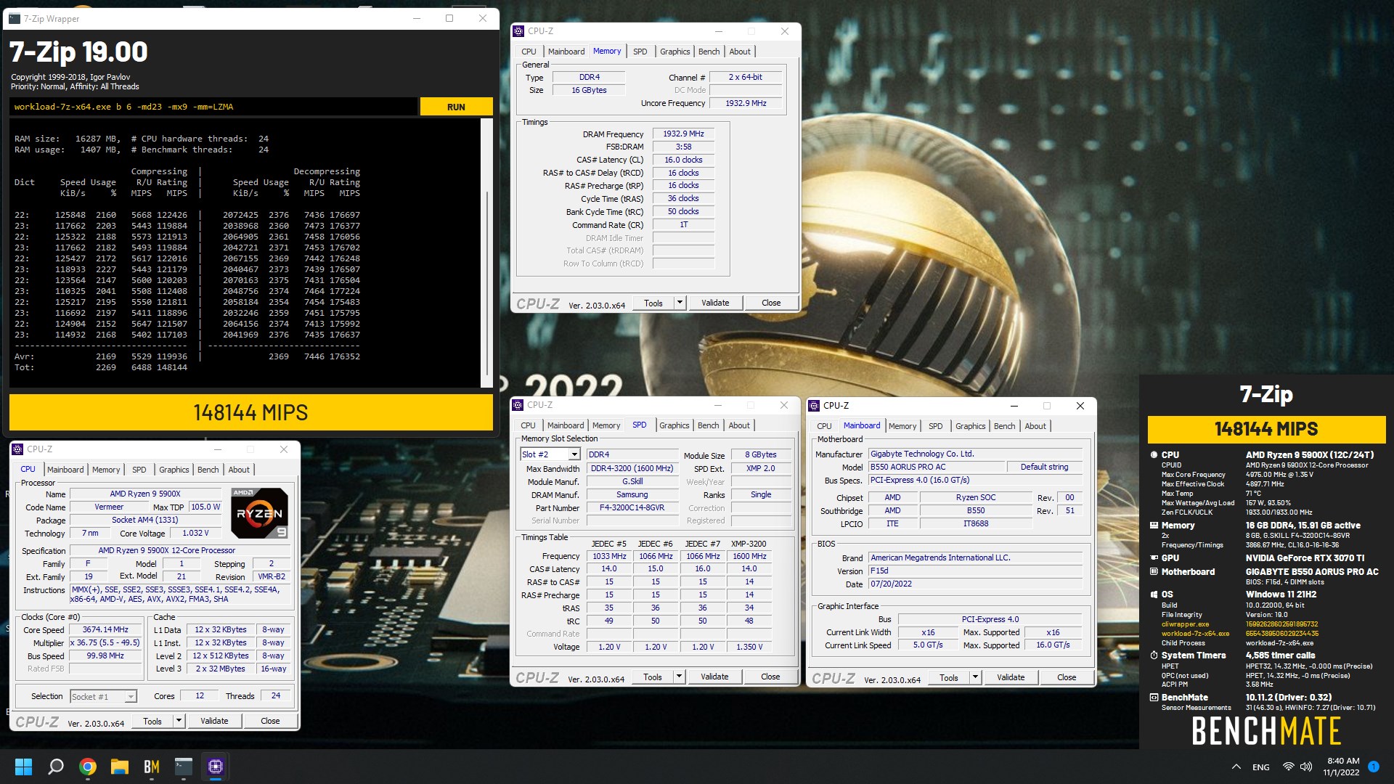The width and height of the screenshot is (1394, 784).
Task: Click clock date 11/1/2022 in tray
Action: [x=1341, y=772]
